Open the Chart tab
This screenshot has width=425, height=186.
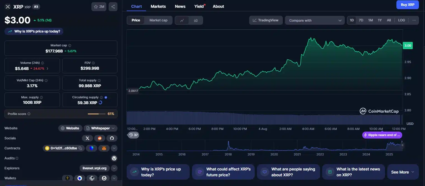[136, 6]
